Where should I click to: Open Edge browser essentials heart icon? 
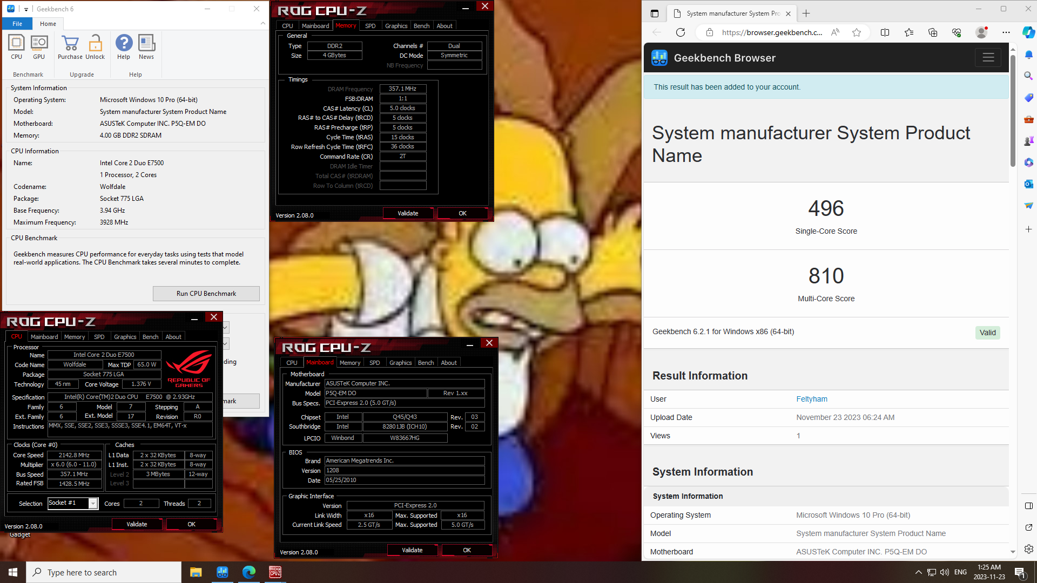(x=957, y=32)
